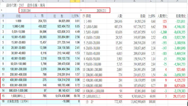The width and height of the screenshot is (188, 106).
Task: Select the 134,314,218 shares cell
Action: coord(64,80)
